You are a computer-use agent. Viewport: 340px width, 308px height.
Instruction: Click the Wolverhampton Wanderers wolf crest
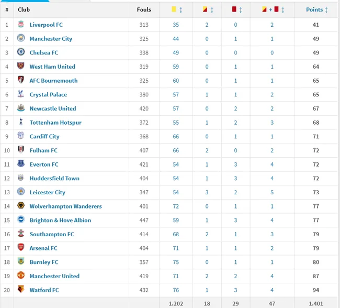(21, 205)
